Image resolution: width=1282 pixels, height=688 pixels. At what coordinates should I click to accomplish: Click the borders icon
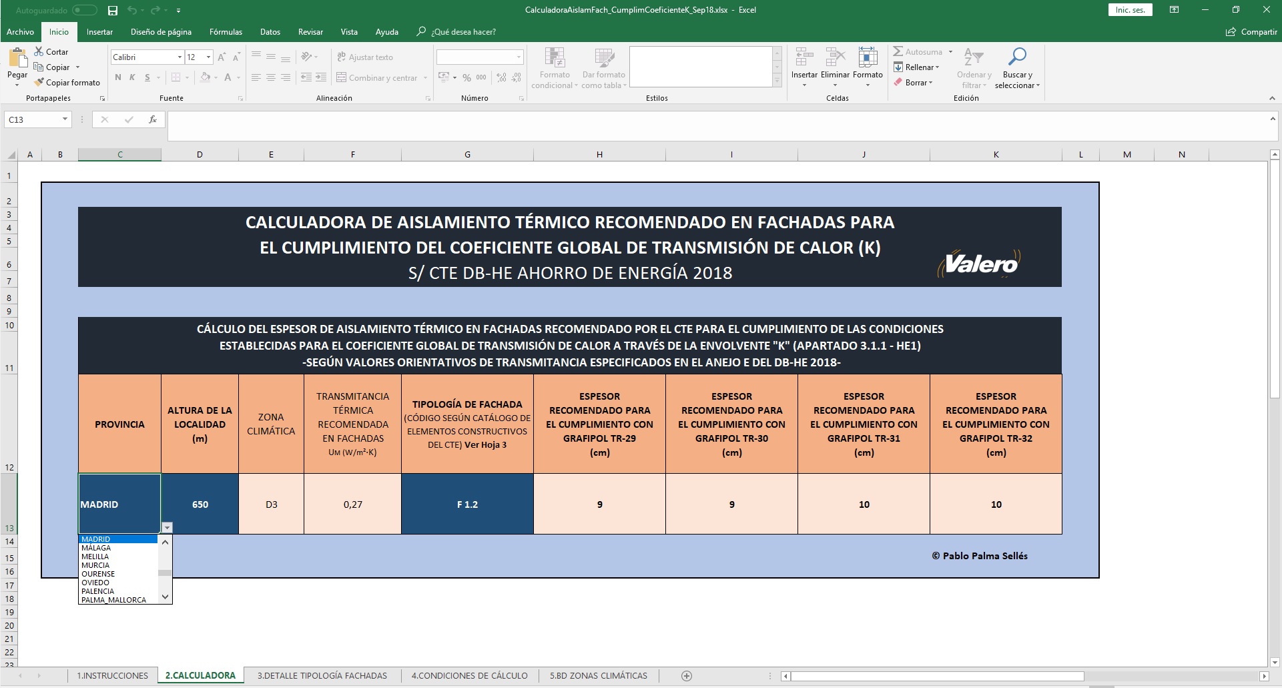(x=176, y=77)
